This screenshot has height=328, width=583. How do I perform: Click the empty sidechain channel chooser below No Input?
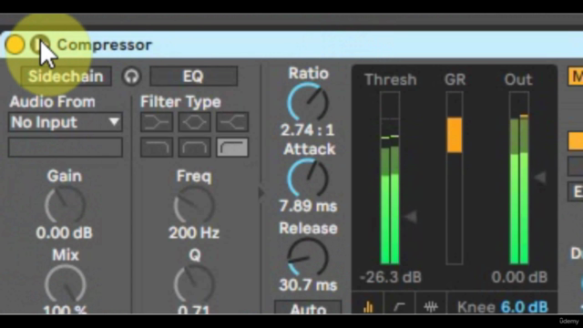[66, 148]
